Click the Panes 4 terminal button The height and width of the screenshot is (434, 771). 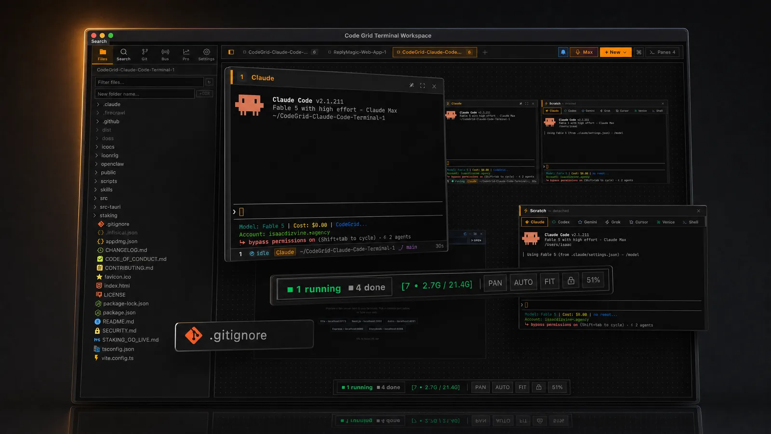(x=662, y=52)
